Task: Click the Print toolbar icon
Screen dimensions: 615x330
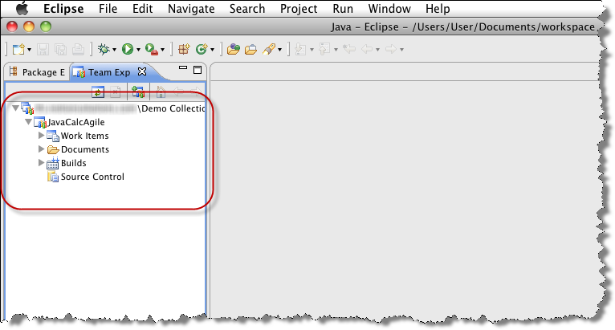Action: [x=78, y=49]
